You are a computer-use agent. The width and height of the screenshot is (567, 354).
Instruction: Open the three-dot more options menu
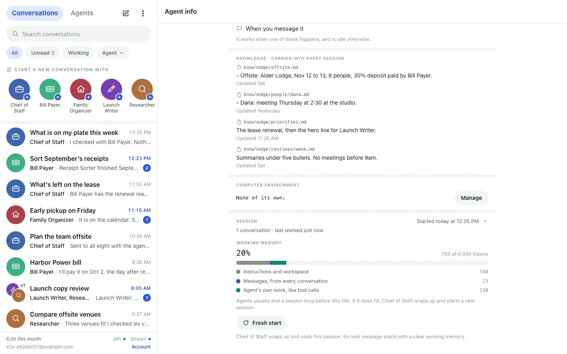[x=143, y=13]
